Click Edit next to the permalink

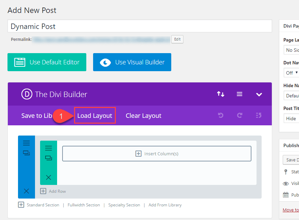pos(177,39)
